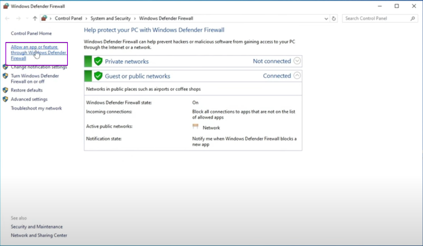Collapse the Guest or public networks section
This screenshot has width=423, height=246.
pos(297,76)
